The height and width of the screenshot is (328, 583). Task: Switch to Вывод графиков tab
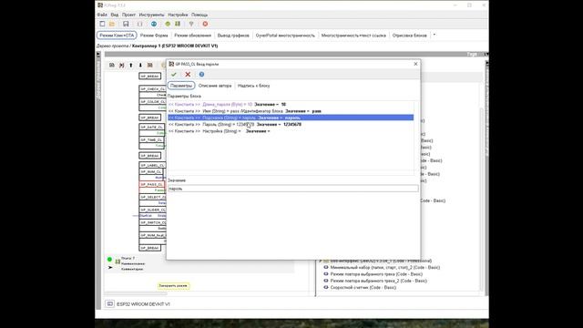tap(233, 36)
